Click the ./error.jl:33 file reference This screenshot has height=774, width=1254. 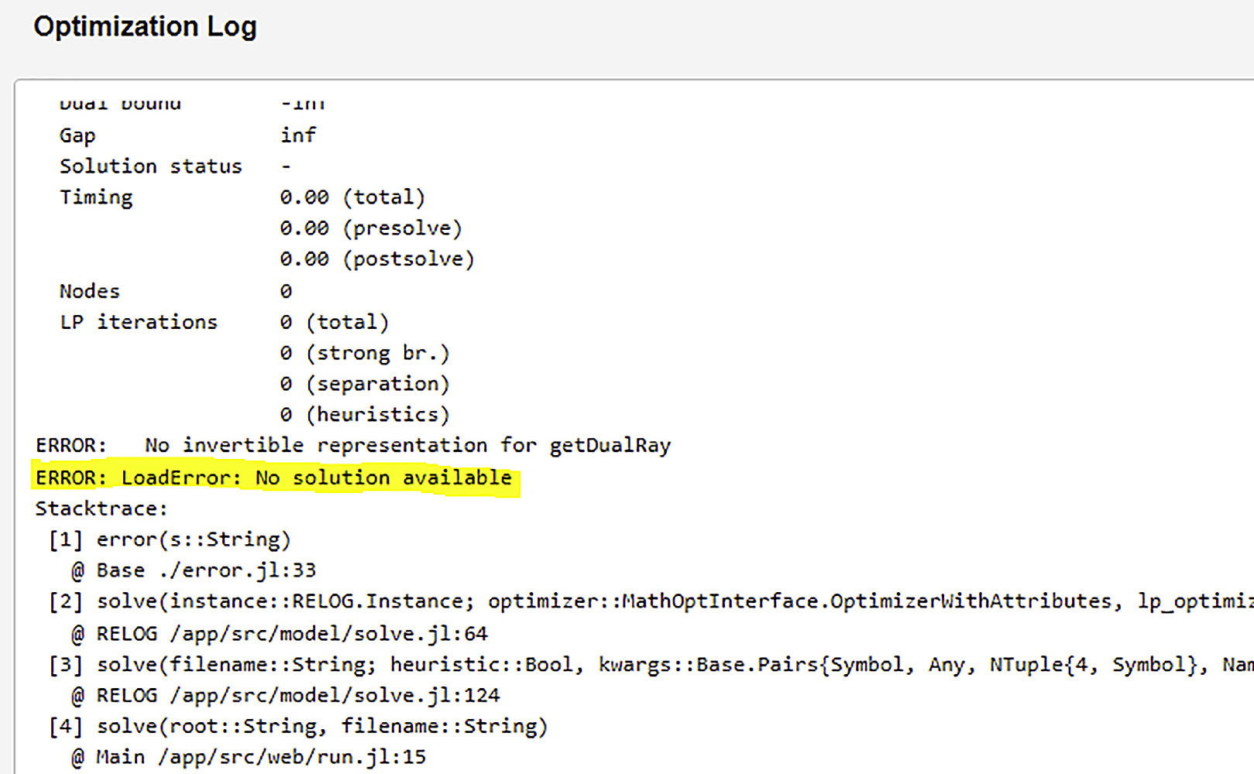coord(238,570)
